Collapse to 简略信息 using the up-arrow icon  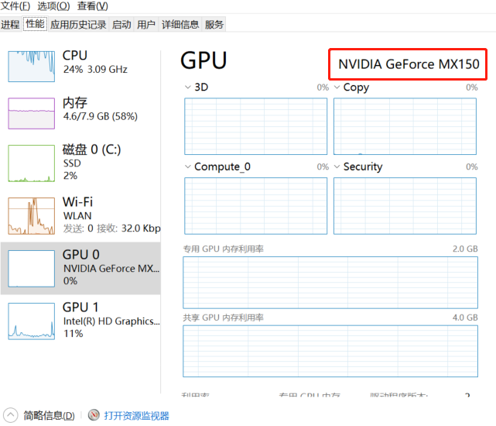tap(10, 415)
